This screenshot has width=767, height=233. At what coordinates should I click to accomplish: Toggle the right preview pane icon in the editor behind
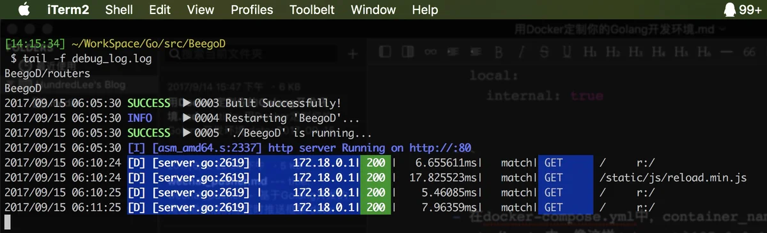pyautogui.click(x=408, y=52)
